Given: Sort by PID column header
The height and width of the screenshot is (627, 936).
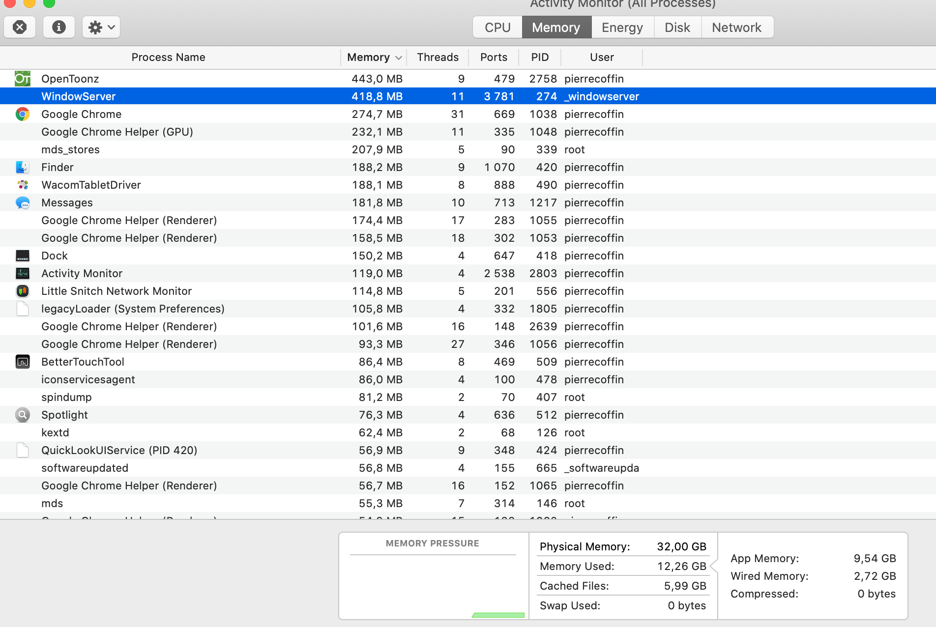Looking at the screenshot, I should click(540, 57).
